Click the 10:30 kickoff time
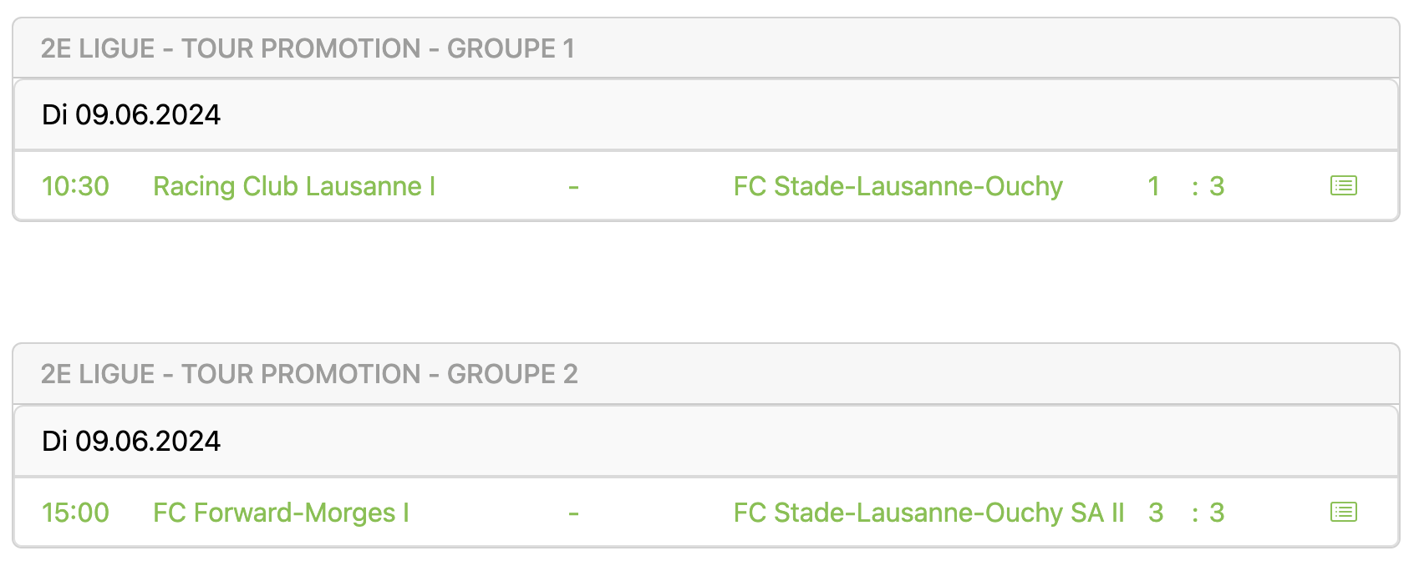Viewport: 1414px width, 561px height. pos(75,186)
